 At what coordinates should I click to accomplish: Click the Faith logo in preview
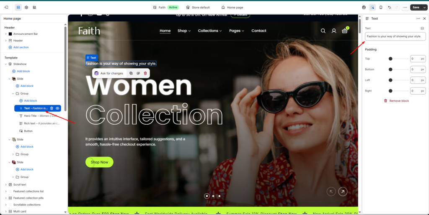89,31
